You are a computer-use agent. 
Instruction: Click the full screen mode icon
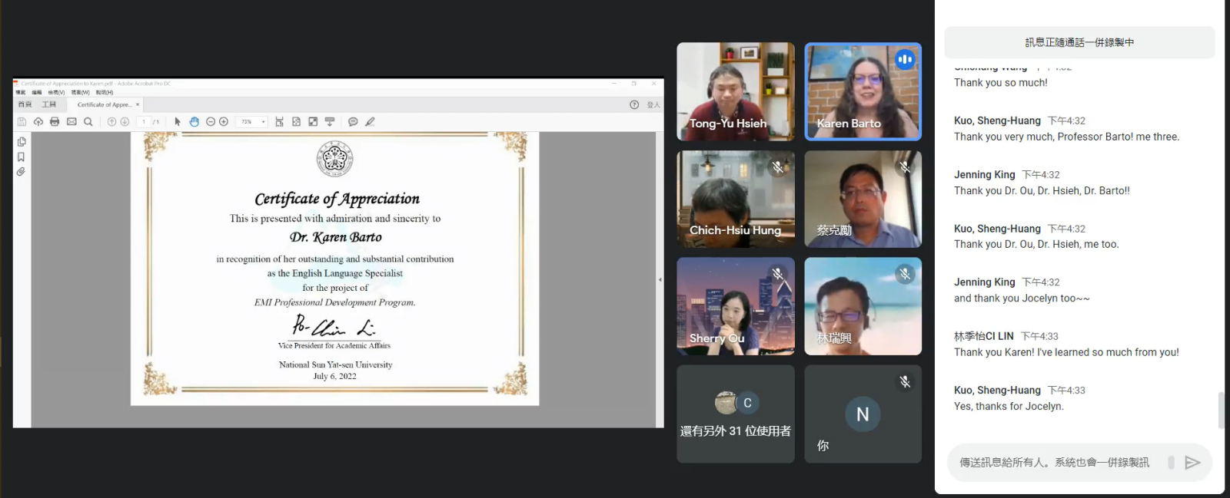tap(313, 122)
